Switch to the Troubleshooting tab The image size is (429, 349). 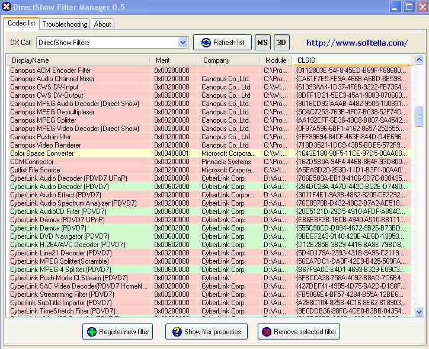coord(65,24)
